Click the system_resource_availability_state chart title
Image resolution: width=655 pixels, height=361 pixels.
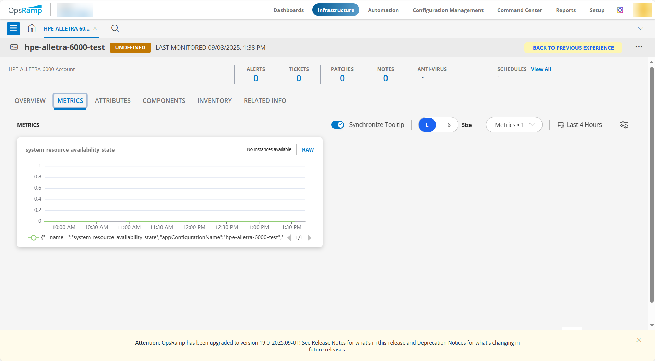tap(70, 149)
